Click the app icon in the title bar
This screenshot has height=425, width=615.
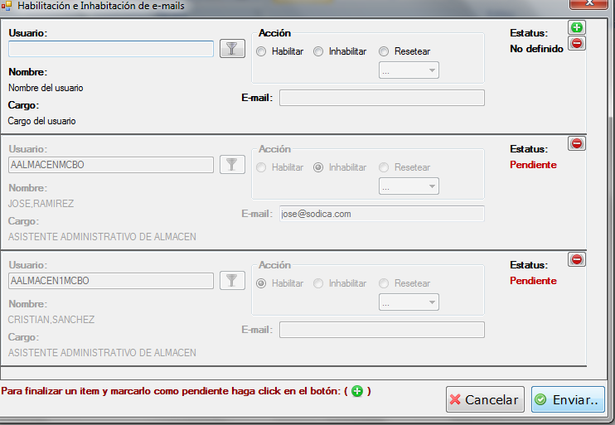point(7,6)
